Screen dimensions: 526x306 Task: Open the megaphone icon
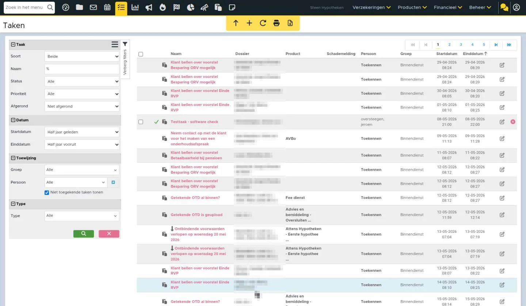(x=149, y=7)
